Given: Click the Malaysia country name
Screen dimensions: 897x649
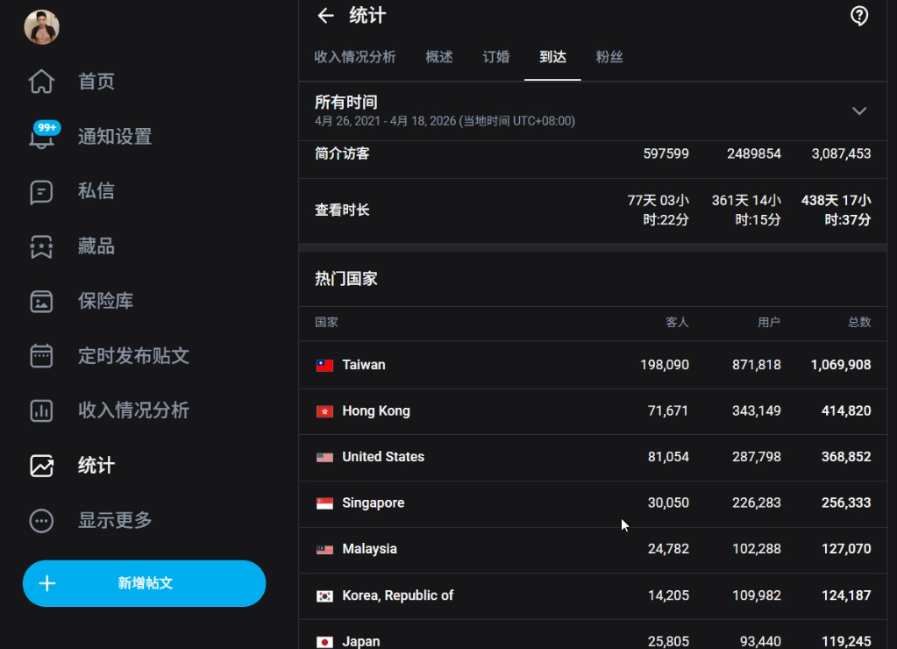Looking at the screenshot, I should [369, 549].
